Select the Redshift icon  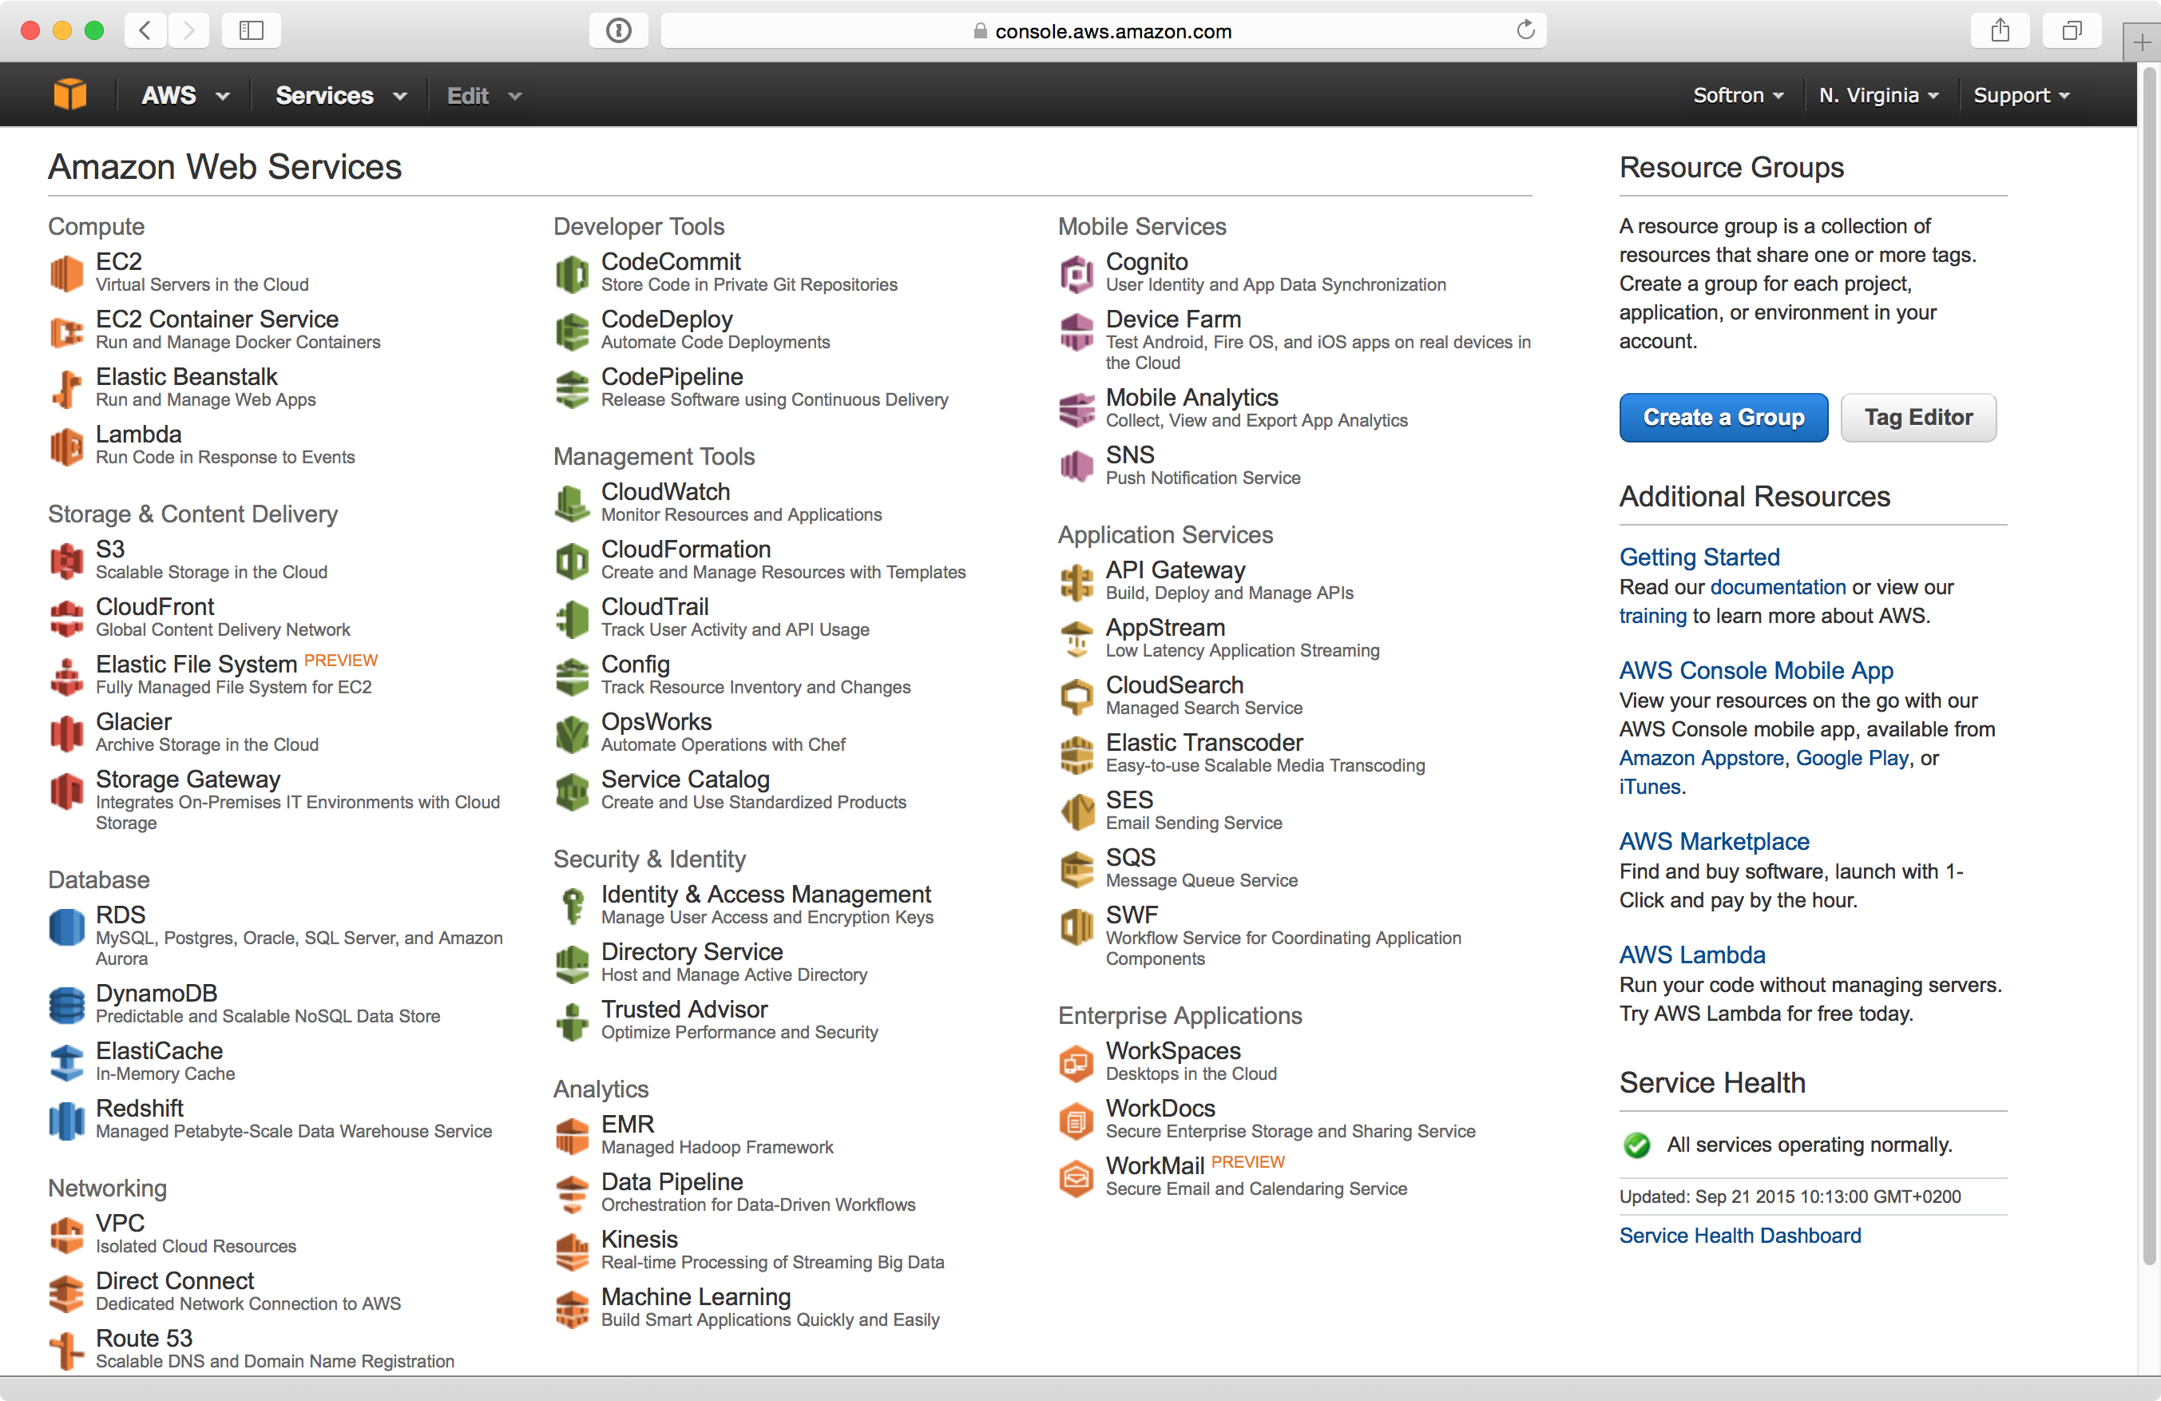click(x=67, y=1120)
